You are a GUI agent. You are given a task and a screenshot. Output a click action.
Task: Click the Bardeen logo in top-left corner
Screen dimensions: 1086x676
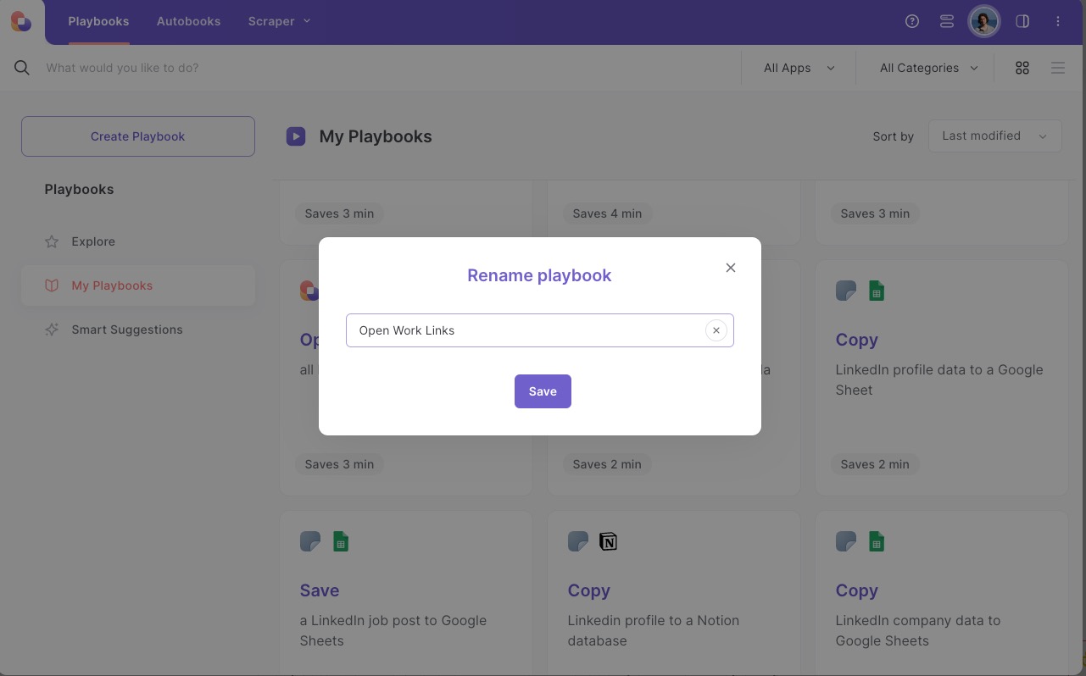(x=21, y=22)
